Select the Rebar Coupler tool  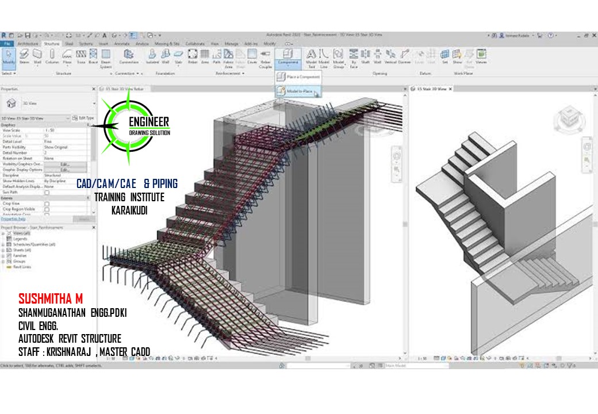coord(266,58)
